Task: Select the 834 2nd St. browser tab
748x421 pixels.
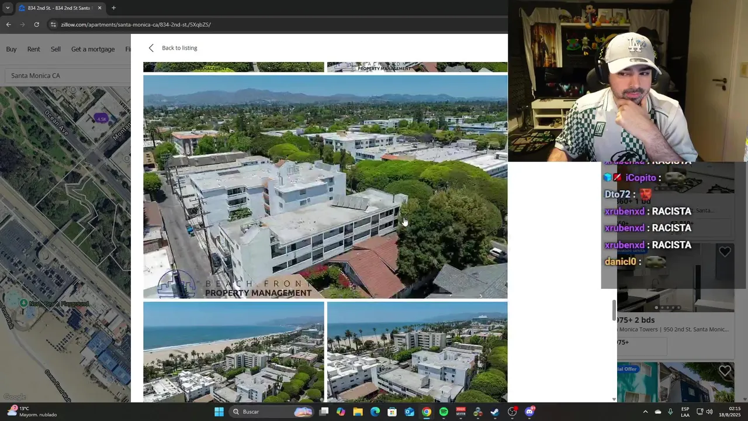Action: tap(60, 8)
